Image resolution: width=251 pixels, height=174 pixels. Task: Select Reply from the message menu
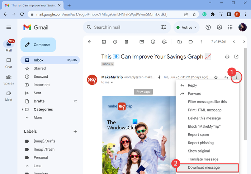tap(207, 86)
